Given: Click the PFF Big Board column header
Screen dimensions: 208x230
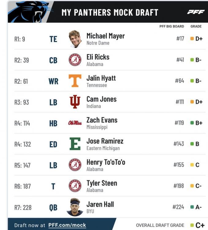Looking at the screenshot, I should tap(172, 26).
